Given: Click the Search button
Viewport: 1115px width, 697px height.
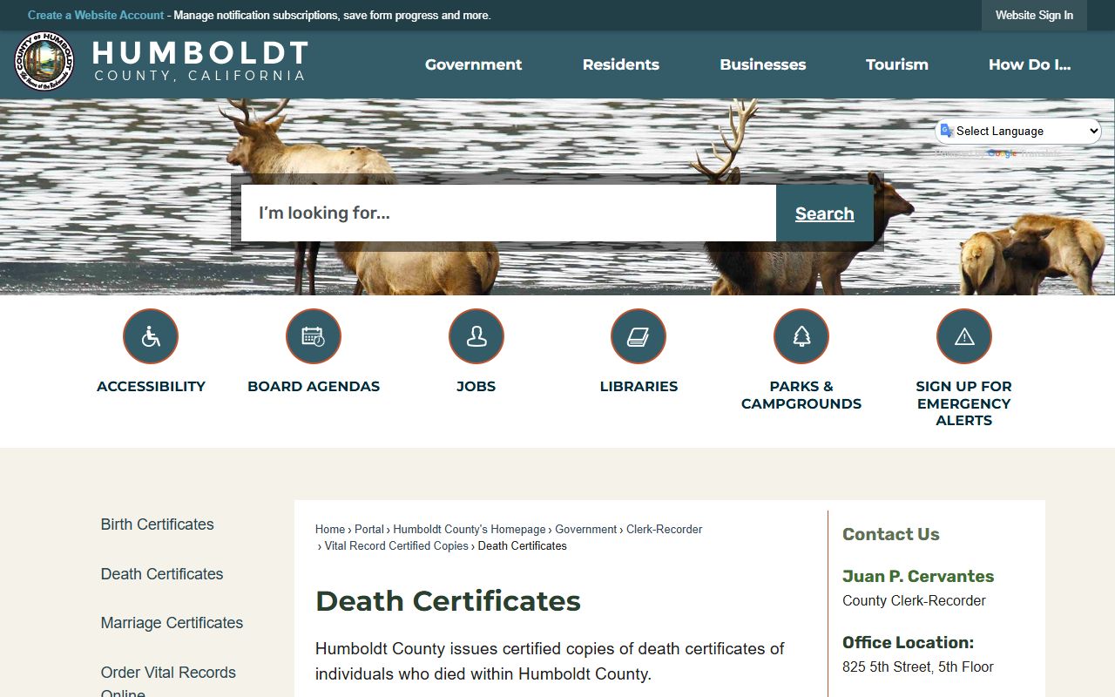Looking at the screenshot, I should click(x=825, y=213).
